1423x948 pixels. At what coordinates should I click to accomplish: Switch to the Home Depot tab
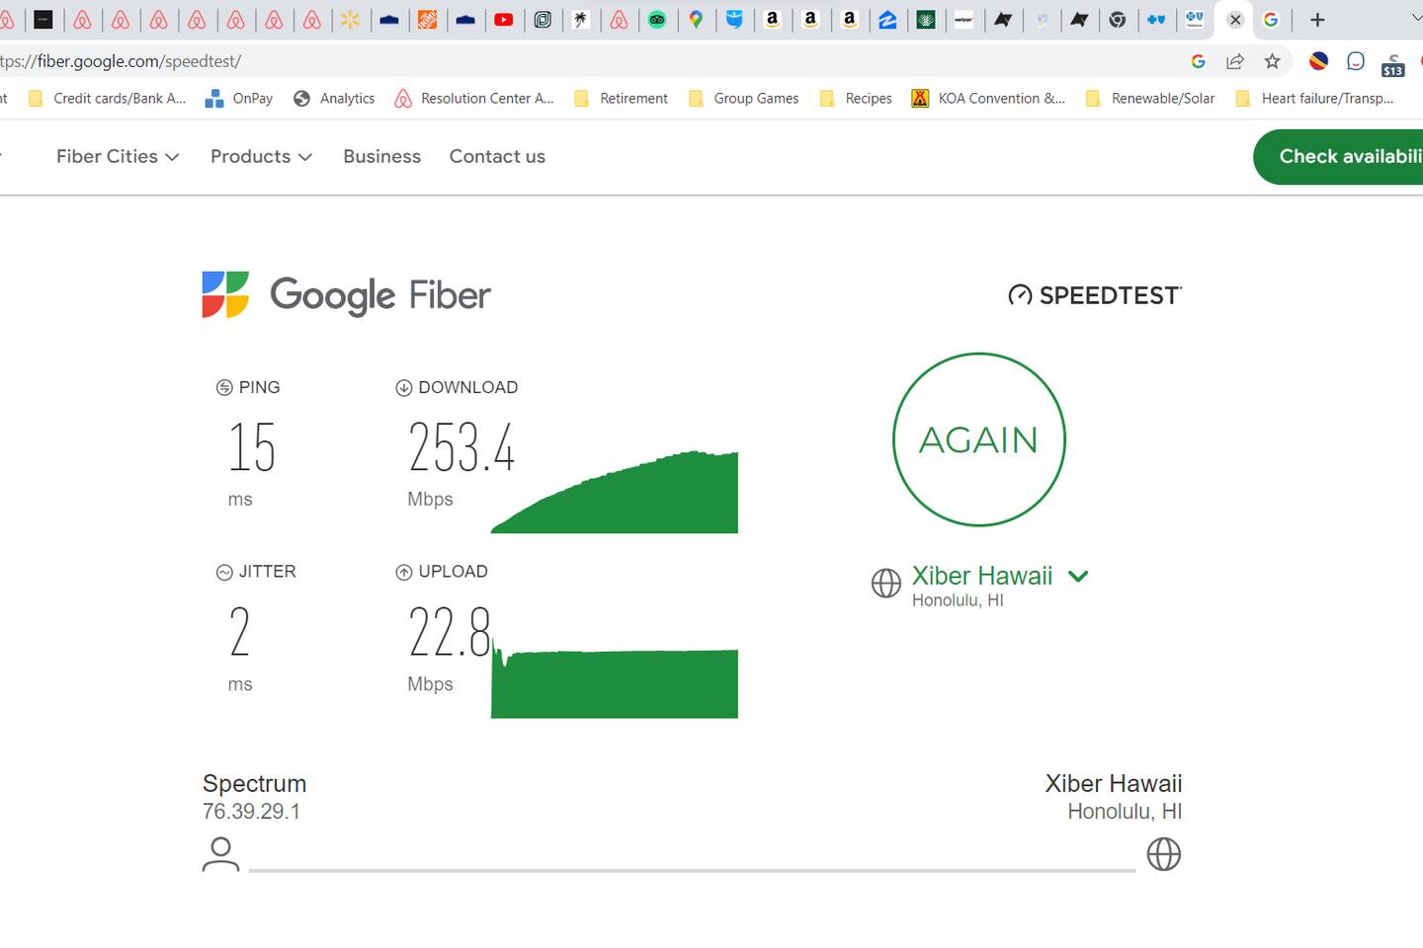[x=427, y=20]
